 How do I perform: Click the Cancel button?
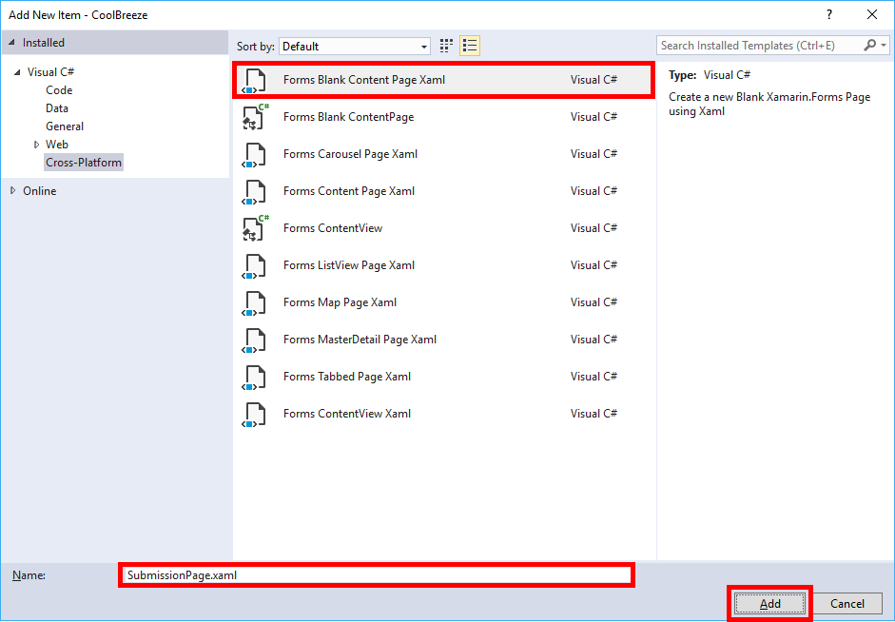[846, 604]
